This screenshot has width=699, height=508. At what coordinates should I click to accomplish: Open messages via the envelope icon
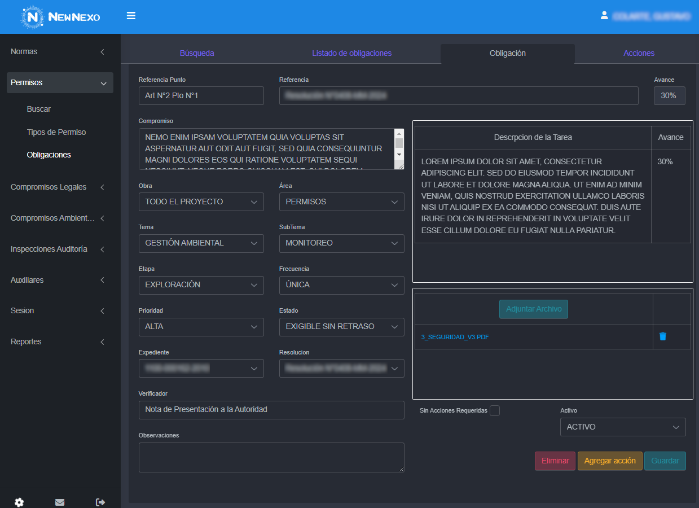pos(60,502)
